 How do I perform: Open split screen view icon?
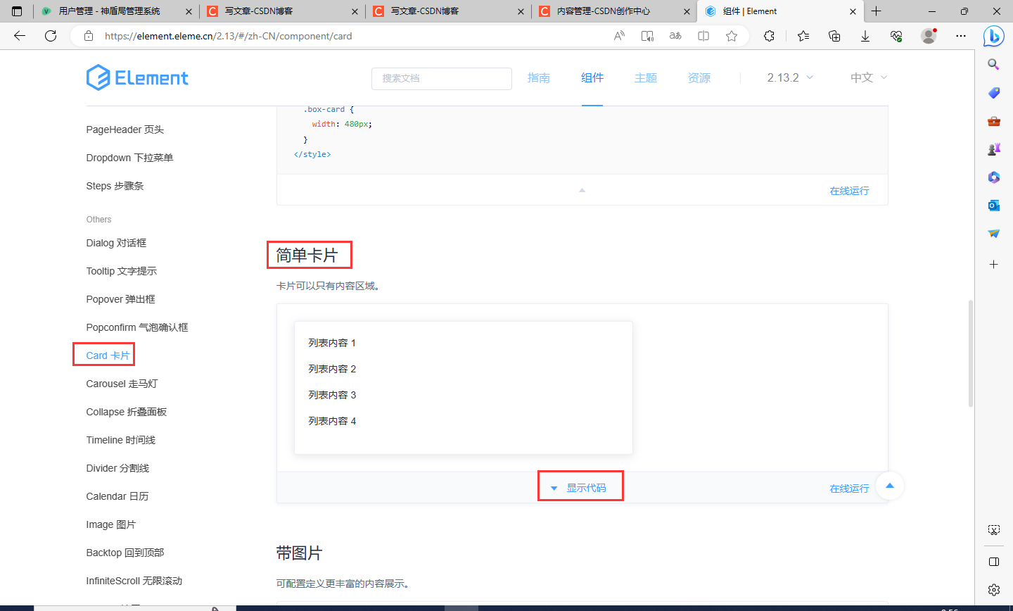703,36
